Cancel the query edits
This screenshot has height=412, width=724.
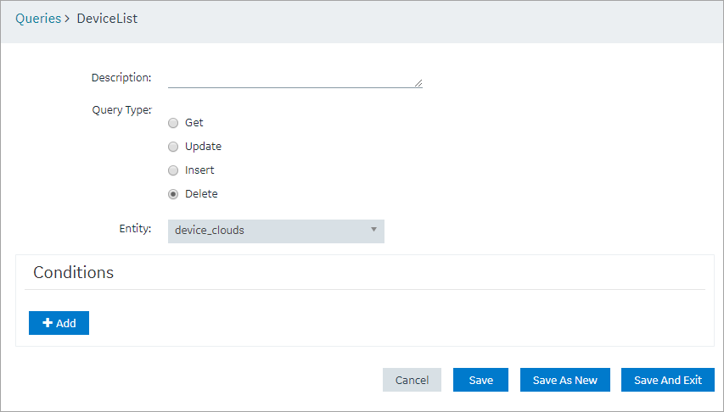coord(412,380)
